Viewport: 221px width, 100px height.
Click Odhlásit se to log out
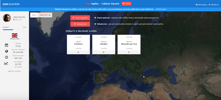pyautogui.click(x=214, y=5)
